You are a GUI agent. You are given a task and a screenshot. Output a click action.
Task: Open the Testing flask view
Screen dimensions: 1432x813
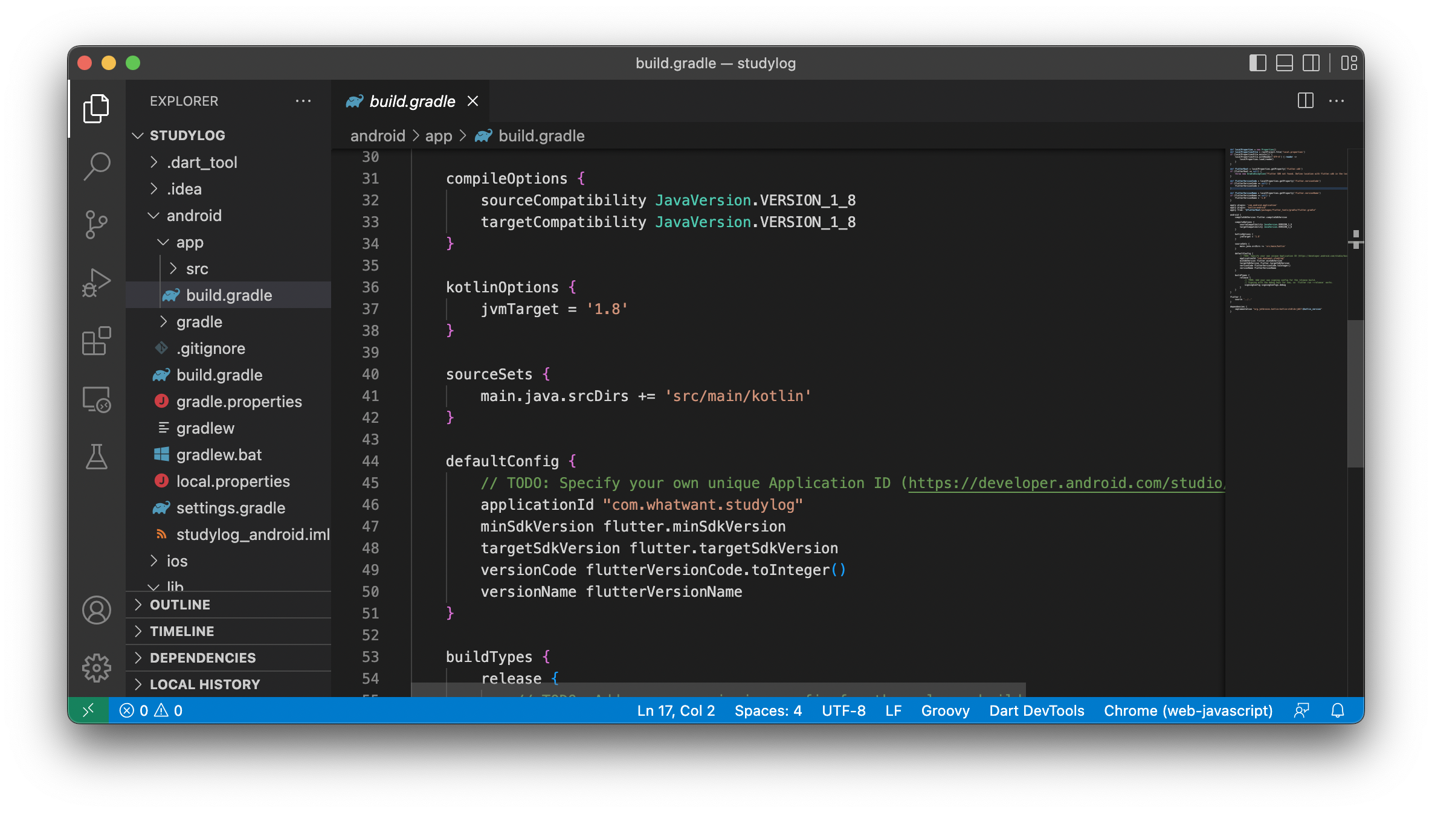point(97,457)
